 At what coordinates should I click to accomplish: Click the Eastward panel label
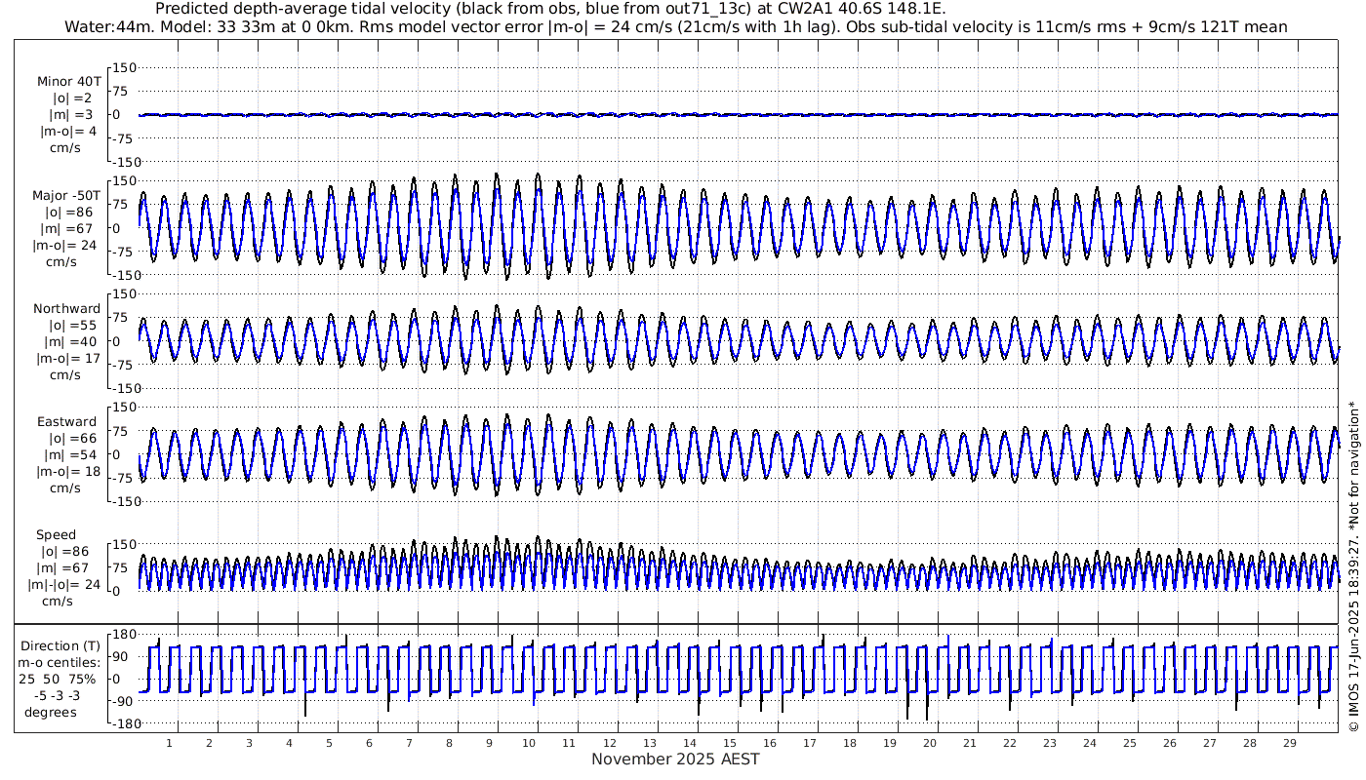pos(66,422)
